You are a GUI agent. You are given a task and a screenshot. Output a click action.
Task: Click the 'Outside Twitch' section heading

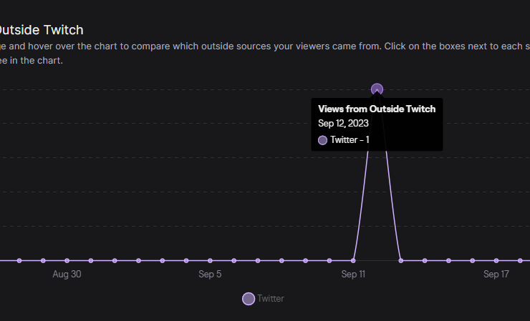pyautogui.click(x=40, y=30)
